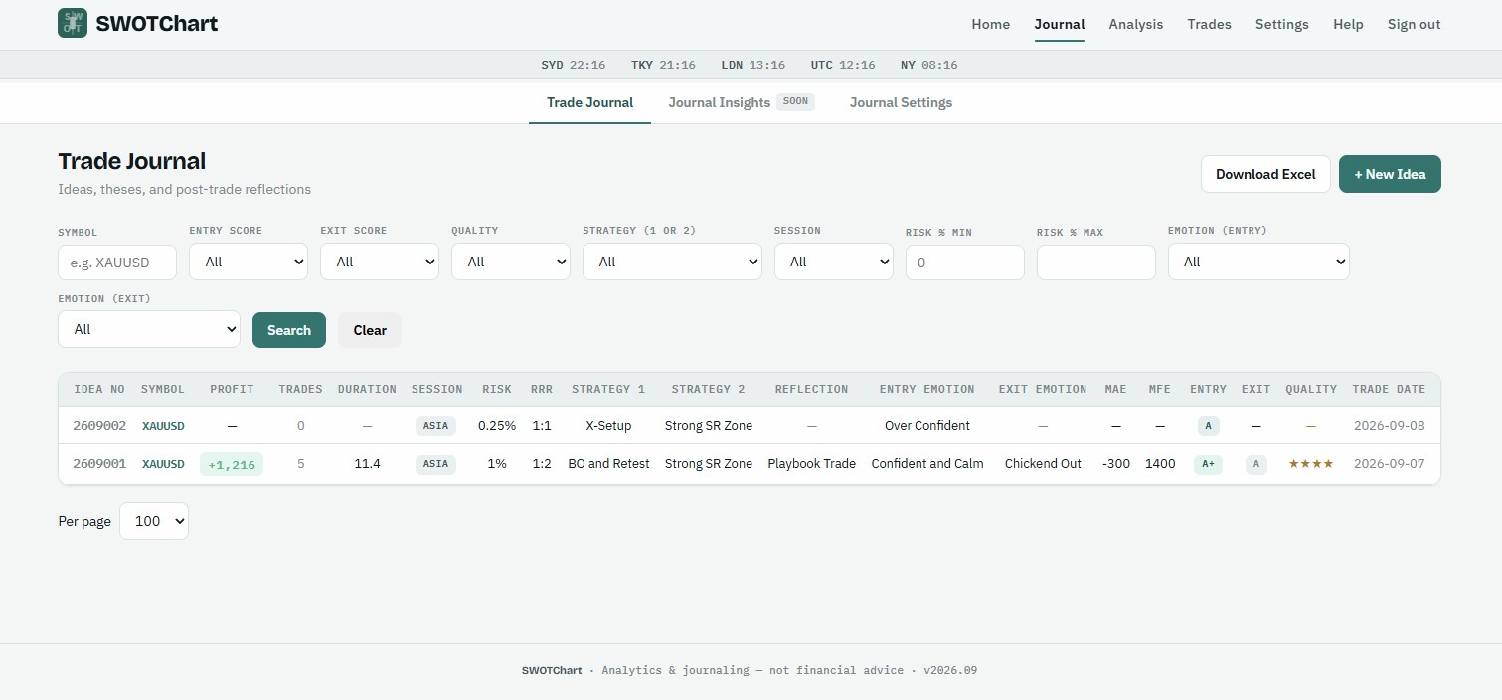The image size is (1502, 700).
Task: Open the Help page
Action: [x=1348, y=24]
